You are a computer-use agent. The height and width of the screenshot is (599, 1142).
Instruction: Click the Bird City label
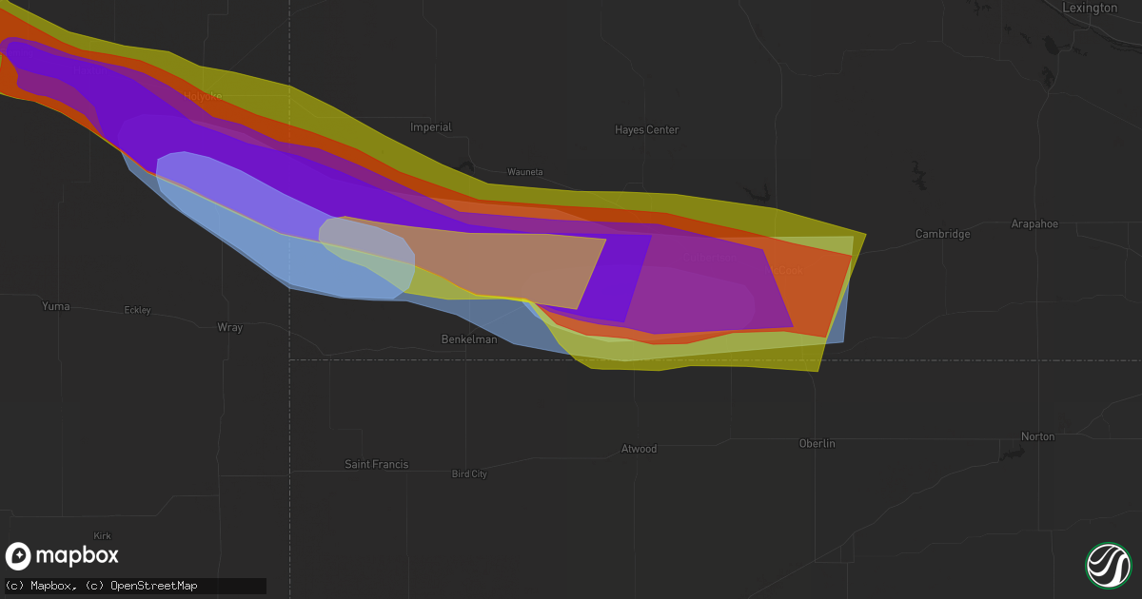point(469,473)
